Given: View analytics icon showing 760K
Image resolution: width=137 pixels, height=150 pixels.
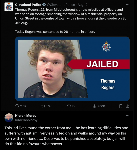Looking at the screenshot, I should (x=95, y=106).
